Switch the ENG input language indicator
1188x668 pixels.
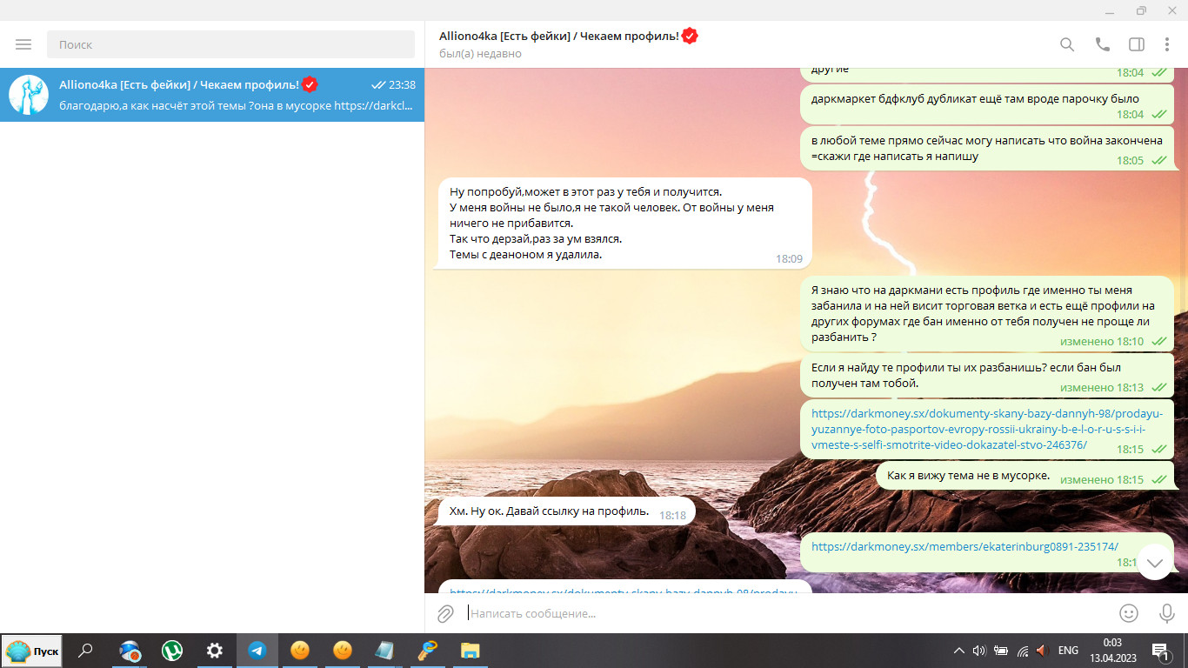1068,651
